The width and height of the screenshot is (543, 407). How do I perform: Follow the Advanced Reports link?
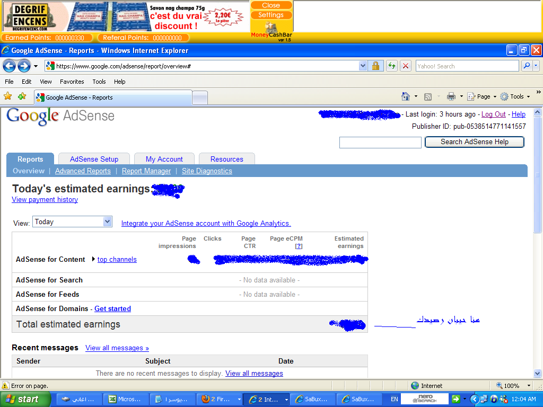(x=83, y=171)
